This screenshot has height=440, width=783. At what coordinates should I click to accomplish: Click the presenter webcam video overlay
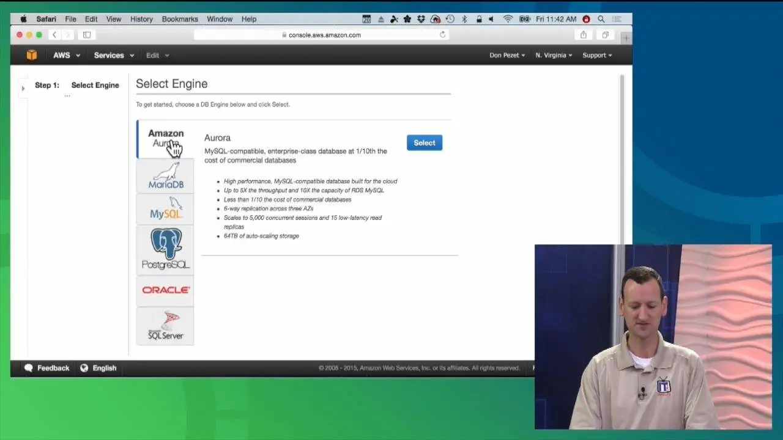pos(653,337)
